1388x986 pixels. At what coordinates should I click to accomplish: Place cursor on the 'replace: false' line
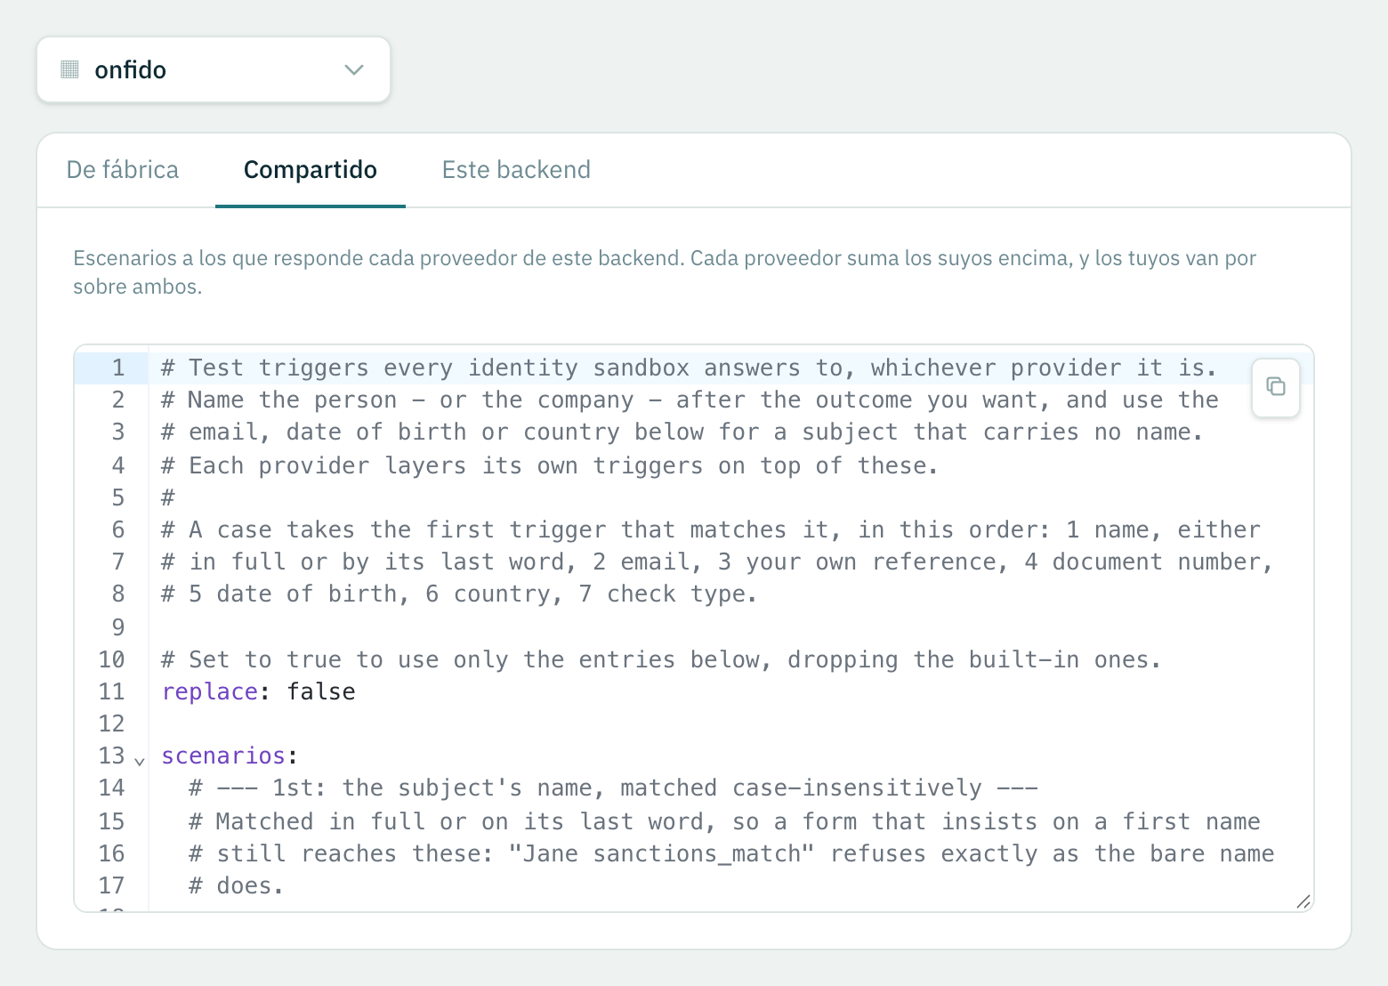(730, 691)
